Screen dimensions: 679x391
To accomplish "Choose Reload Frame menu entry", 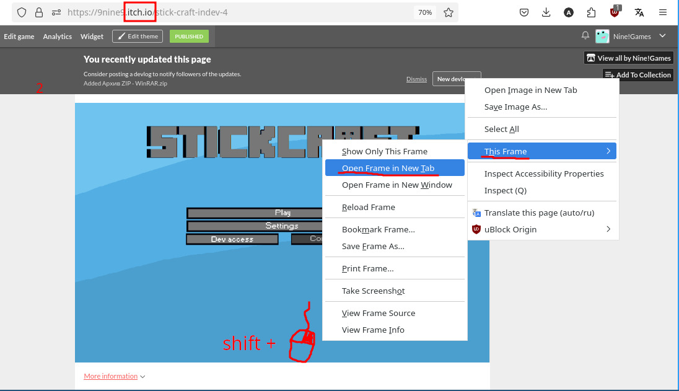I will pyautogui.click(x=395, y=208).
